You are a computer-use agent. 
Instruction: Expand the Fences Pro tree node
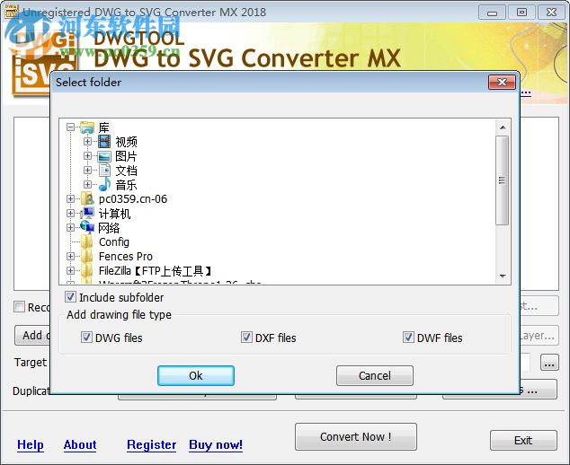[x=70, y=256]
